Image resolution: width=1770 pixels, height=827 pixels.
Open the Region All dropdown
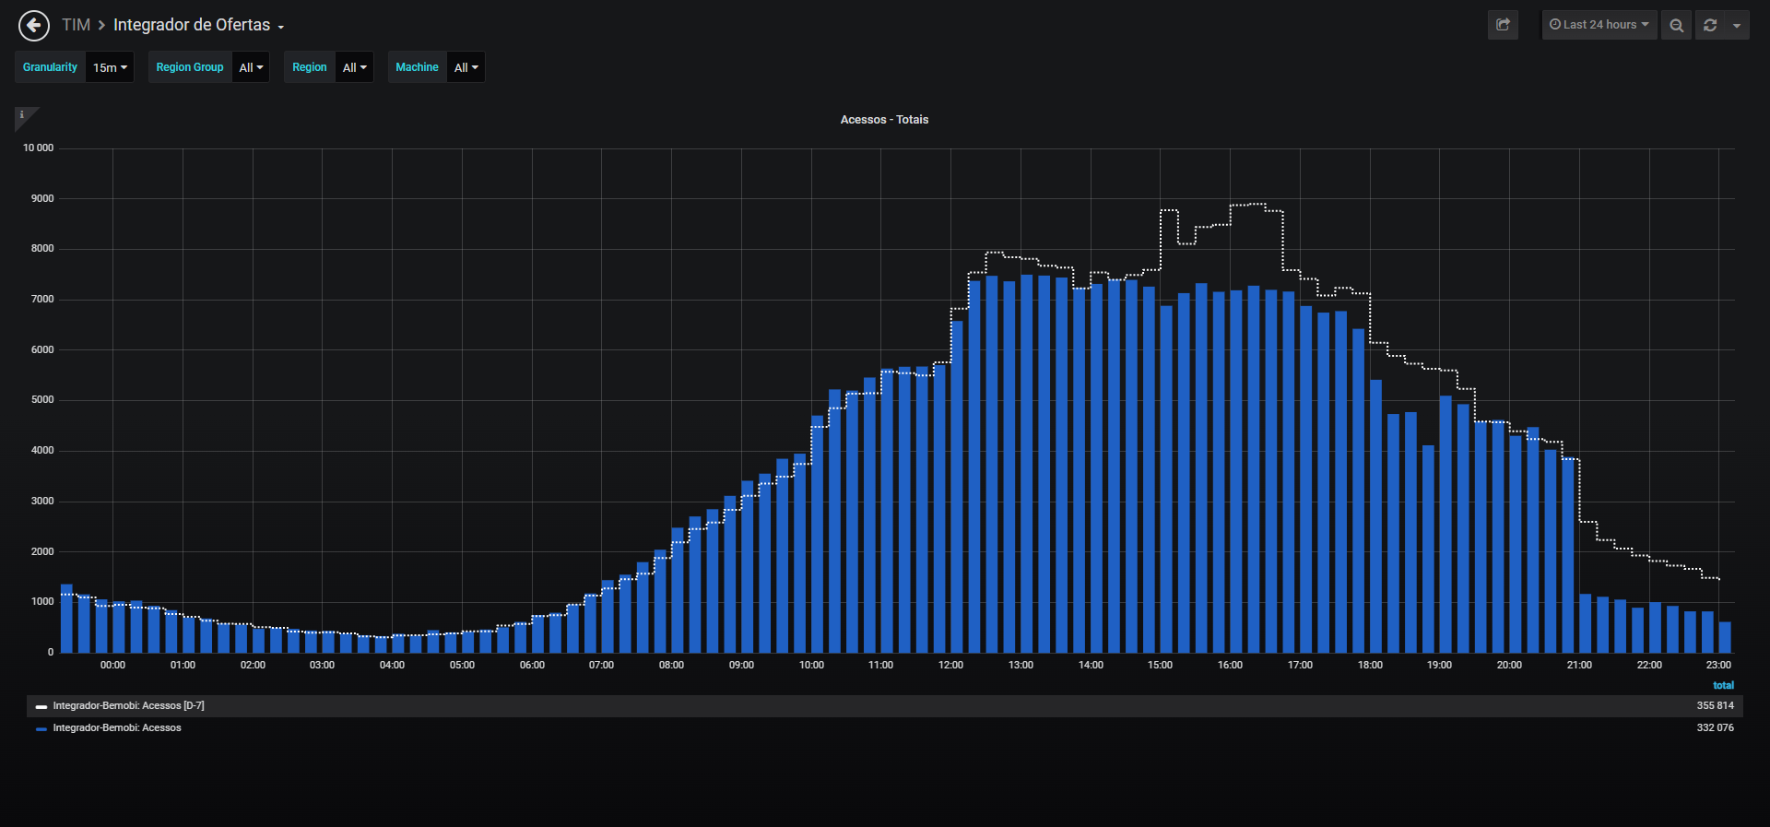[354, 67]
